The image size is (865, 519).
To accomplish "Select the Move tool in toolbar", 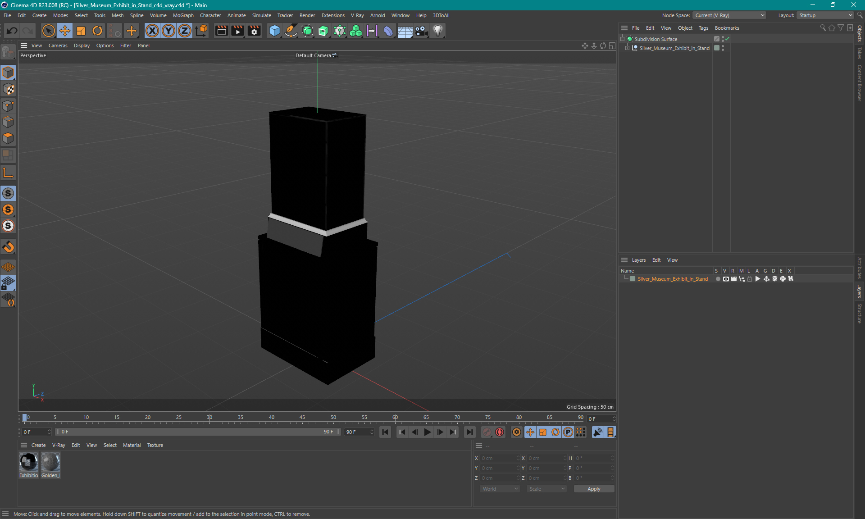I will click(x=65, y=31).
